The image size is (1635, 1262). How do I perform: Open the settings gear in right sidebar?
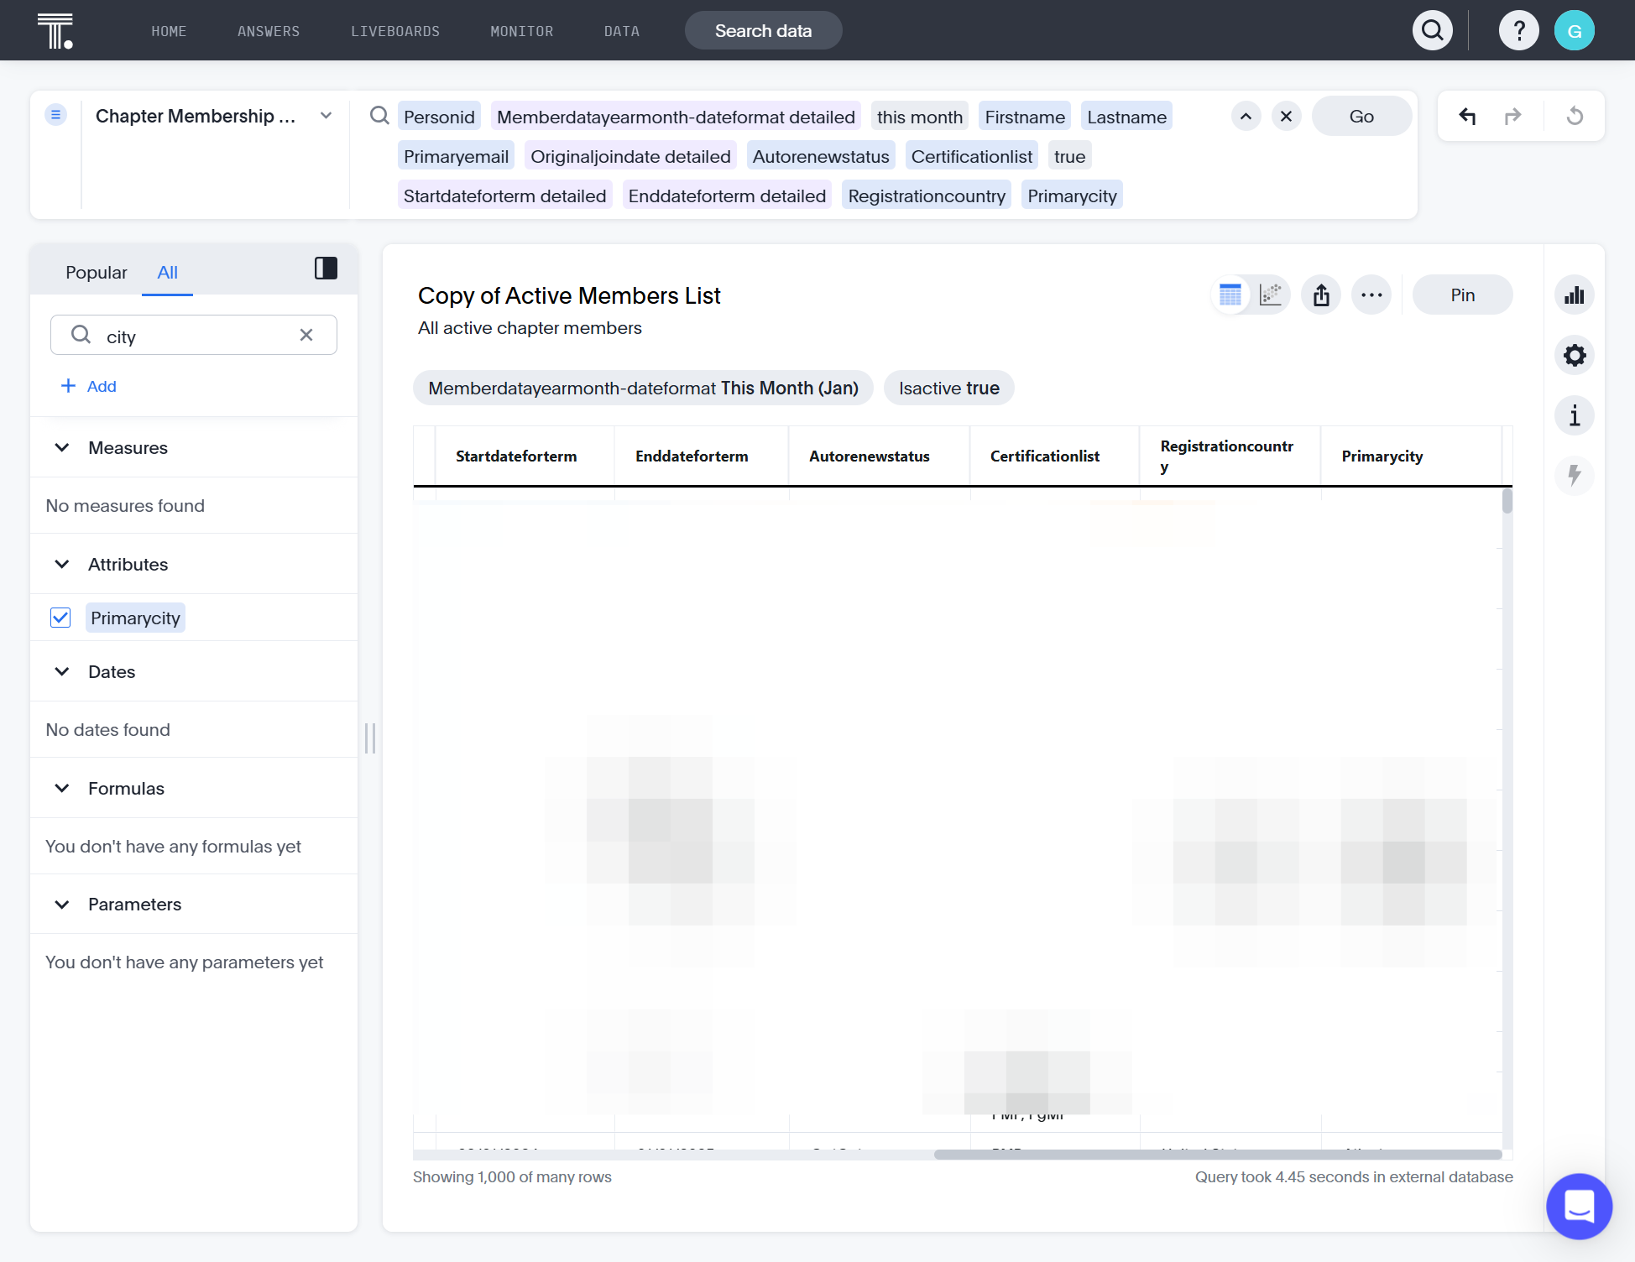[x=1575, y=355]
